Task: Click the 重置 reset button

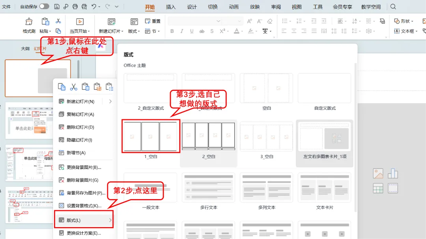Action: (x=153, y=21)
